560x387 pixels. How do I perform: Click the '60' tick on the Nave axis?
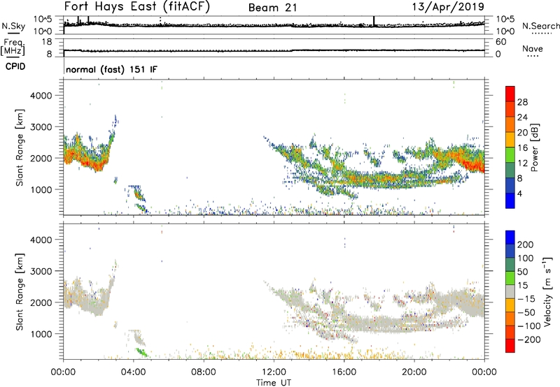point(501,42)
